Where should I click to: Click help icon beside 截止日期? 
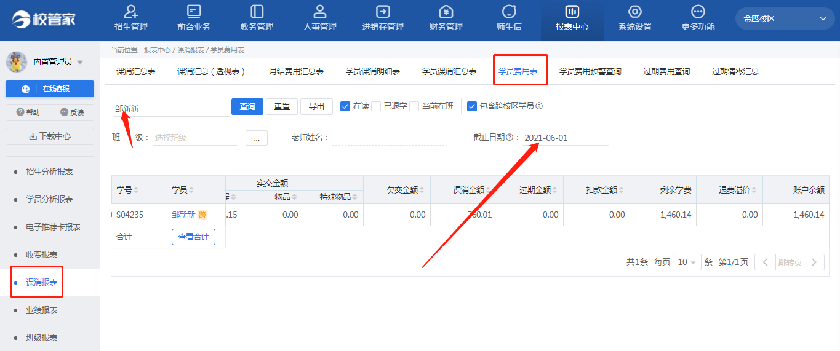(x=509, y=138)
